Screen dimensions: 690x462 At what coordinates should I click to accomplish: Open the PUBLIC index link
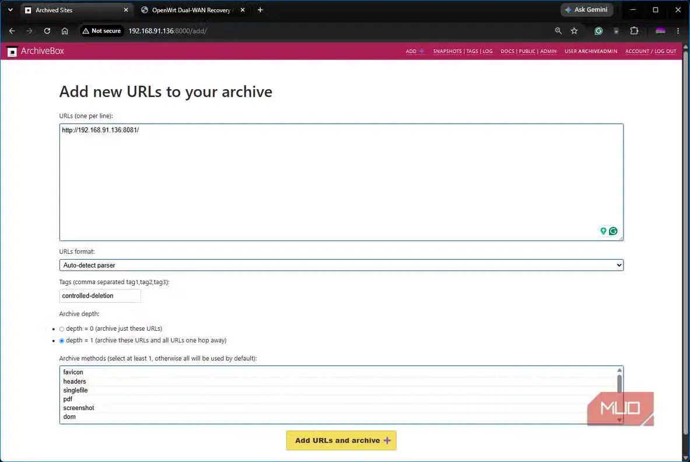click(527, 51)
